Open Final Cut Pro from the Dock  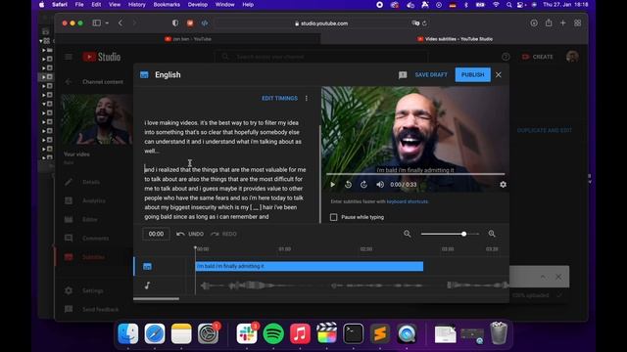coord(326,333)
